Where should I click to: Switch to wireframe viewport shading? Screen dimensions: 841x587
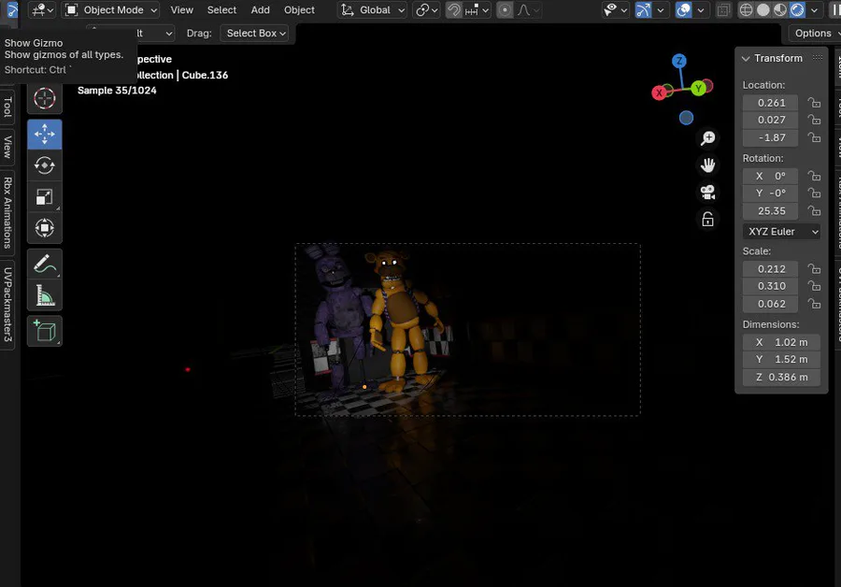click(x=746, y=10)
